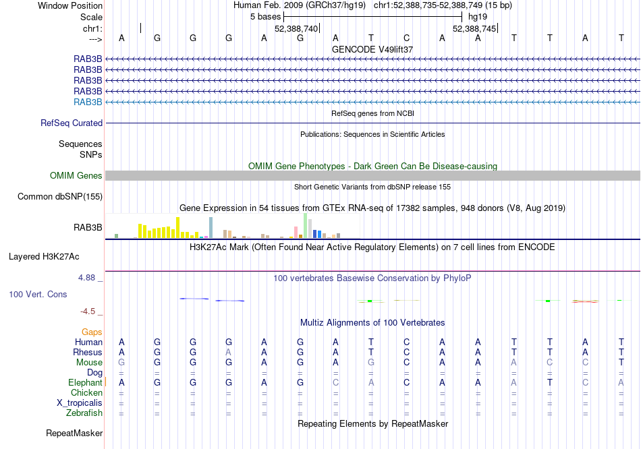Open the OMIM Gene Phenotypes track title

372,167
